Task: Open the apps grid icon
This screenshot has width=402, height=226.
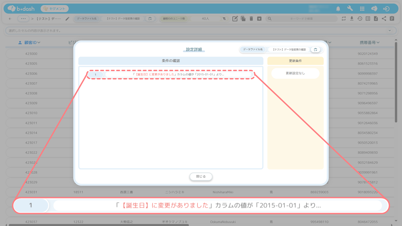Action: pyautogui.click(x=362, y=9)
